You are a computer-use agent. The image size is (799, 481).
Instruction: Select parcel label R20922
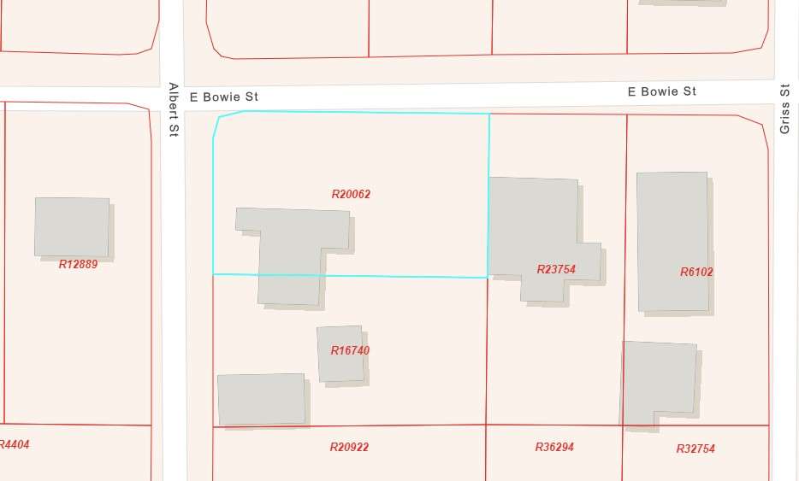click(x=349, y=447)
